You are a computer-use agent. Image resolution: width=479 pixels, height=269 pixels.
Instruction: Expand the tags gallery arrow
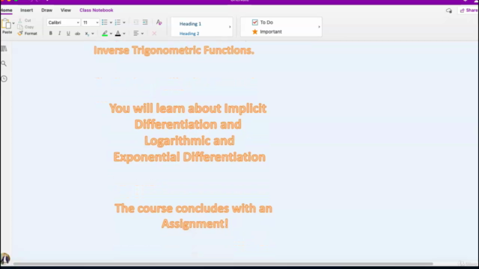[320, 27]
